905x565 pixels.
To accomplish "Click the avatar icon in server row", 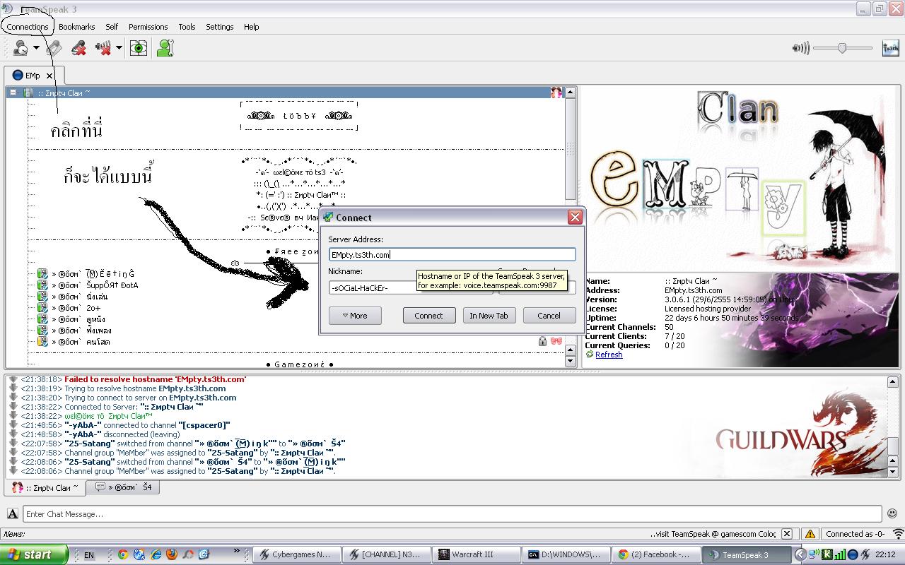I will (556, 93).
